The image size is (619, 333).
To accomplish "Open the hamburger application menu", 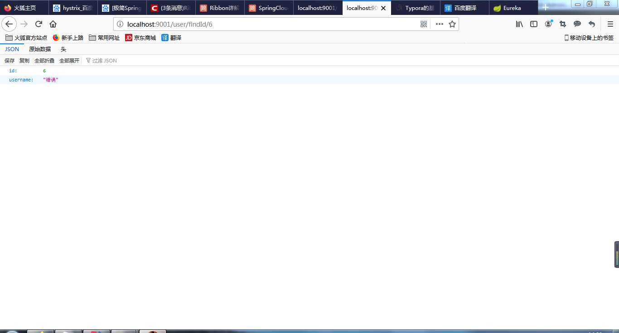I will pos(610,24).
